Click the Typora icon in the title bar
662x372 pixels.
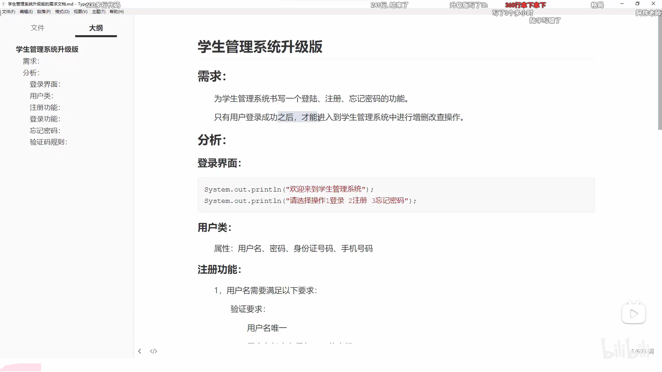point(3,4)
